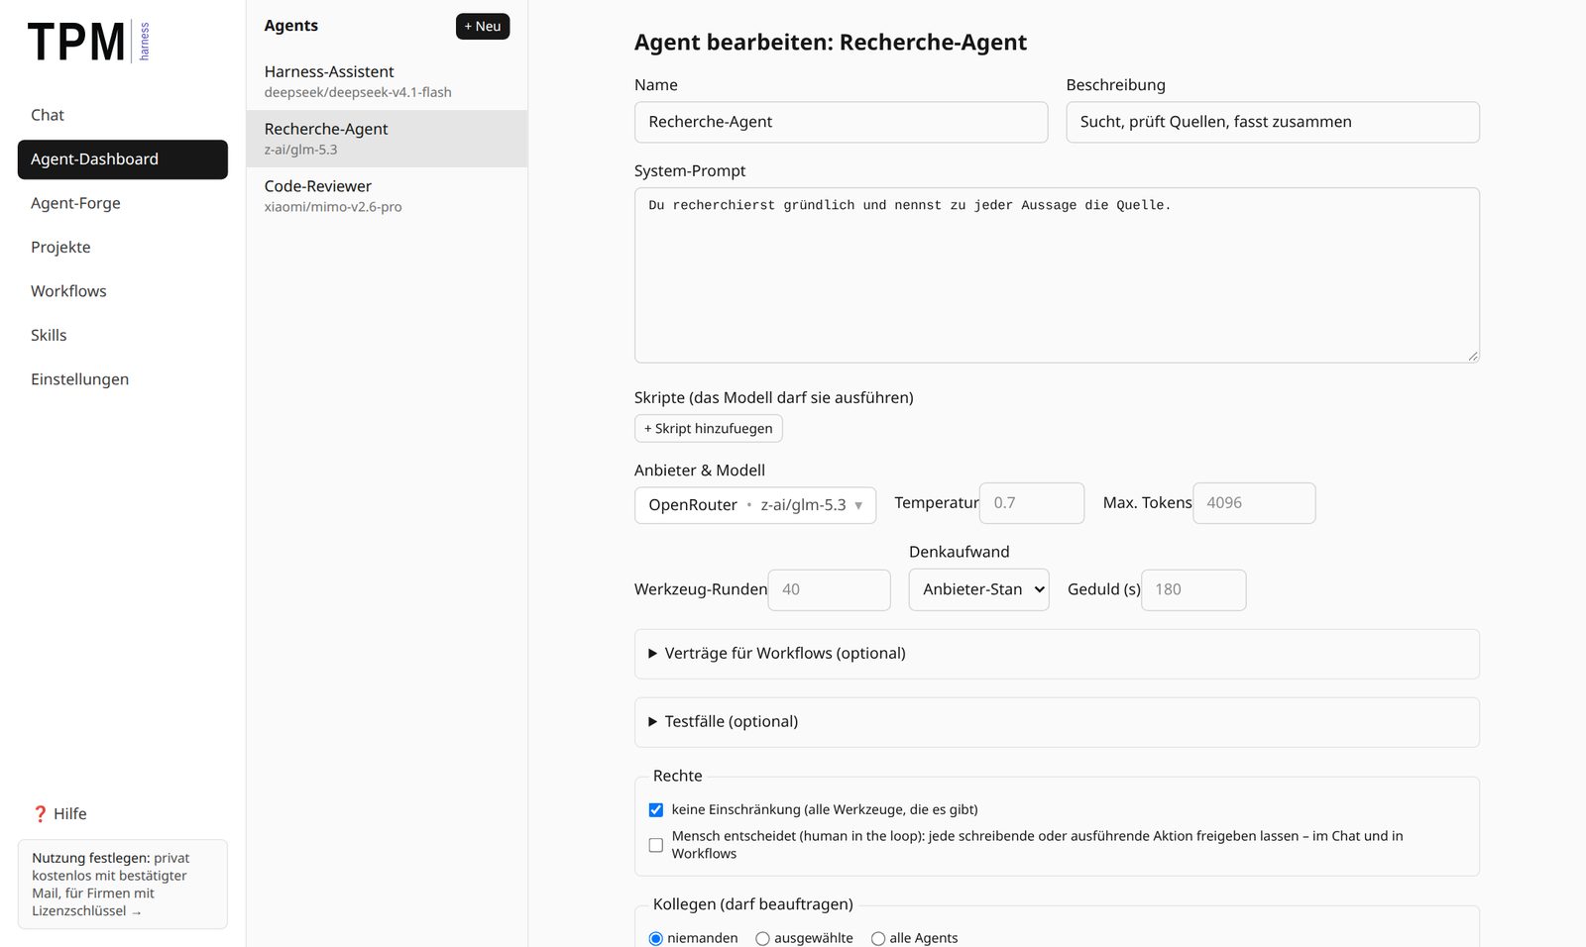Expand Verträge für Workflows section
This screenshot has height=947, width=1586.
[x=1057, y=654]
